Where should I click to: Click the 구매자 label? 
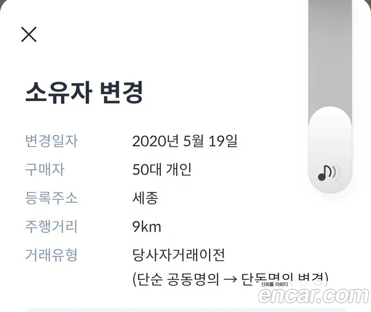pos(45,170)
